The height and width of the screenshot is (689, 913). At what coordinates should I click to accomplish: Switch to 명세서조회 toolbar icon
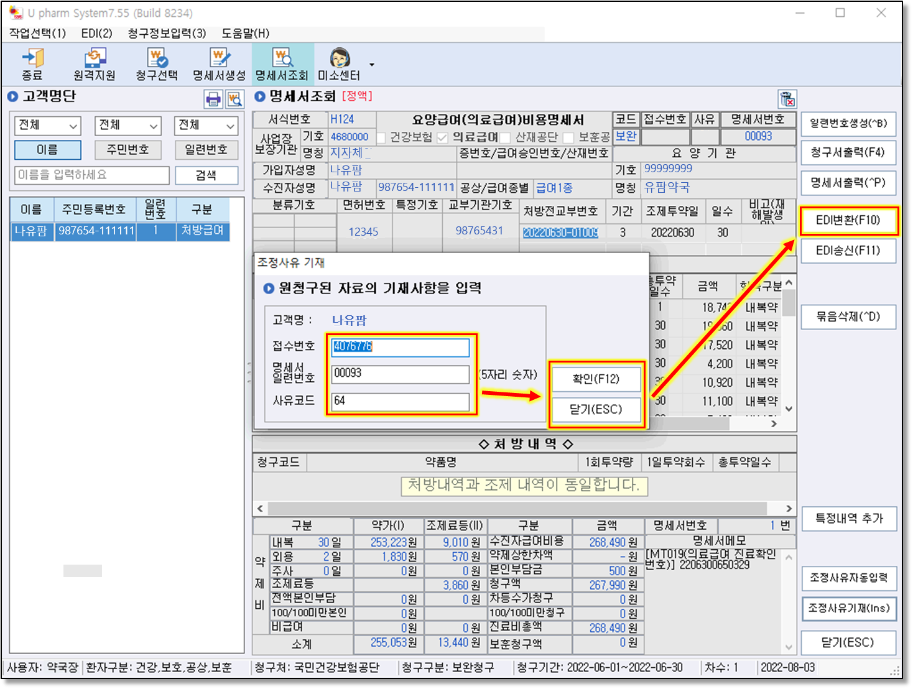[282, 64]
